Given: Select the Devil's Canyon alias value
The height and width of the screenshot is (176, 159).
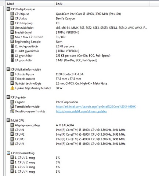Looking at the screenshot, I should (x=65, y=18).
